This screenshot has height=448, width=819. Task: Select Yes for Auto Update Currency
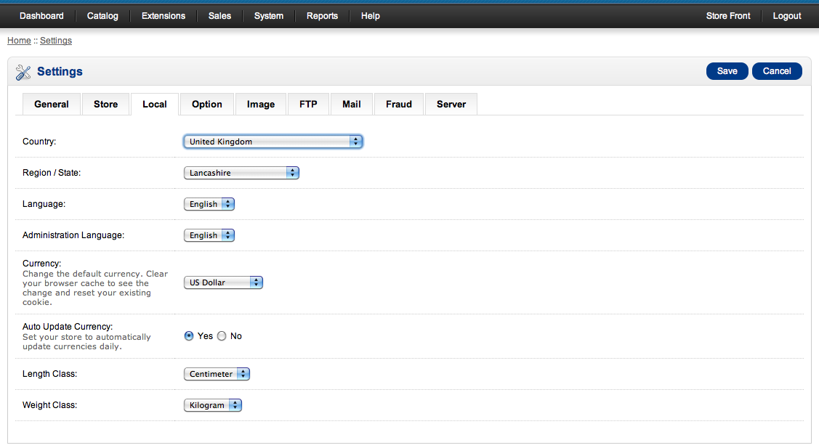pyautogui.click(x=188, y=335)
